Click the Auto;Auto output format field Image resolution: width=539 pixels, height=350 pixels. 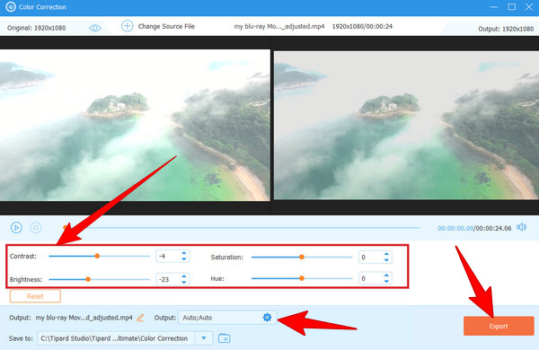coord(220,318)
